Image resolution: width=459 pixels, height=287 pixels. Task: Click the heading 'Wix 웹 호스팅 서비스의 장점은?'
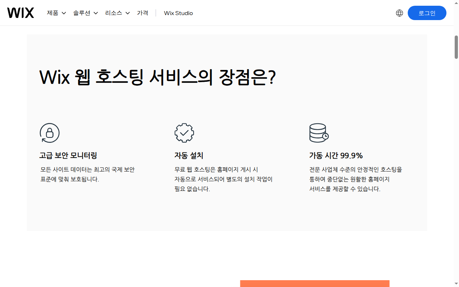coord(157,77)
